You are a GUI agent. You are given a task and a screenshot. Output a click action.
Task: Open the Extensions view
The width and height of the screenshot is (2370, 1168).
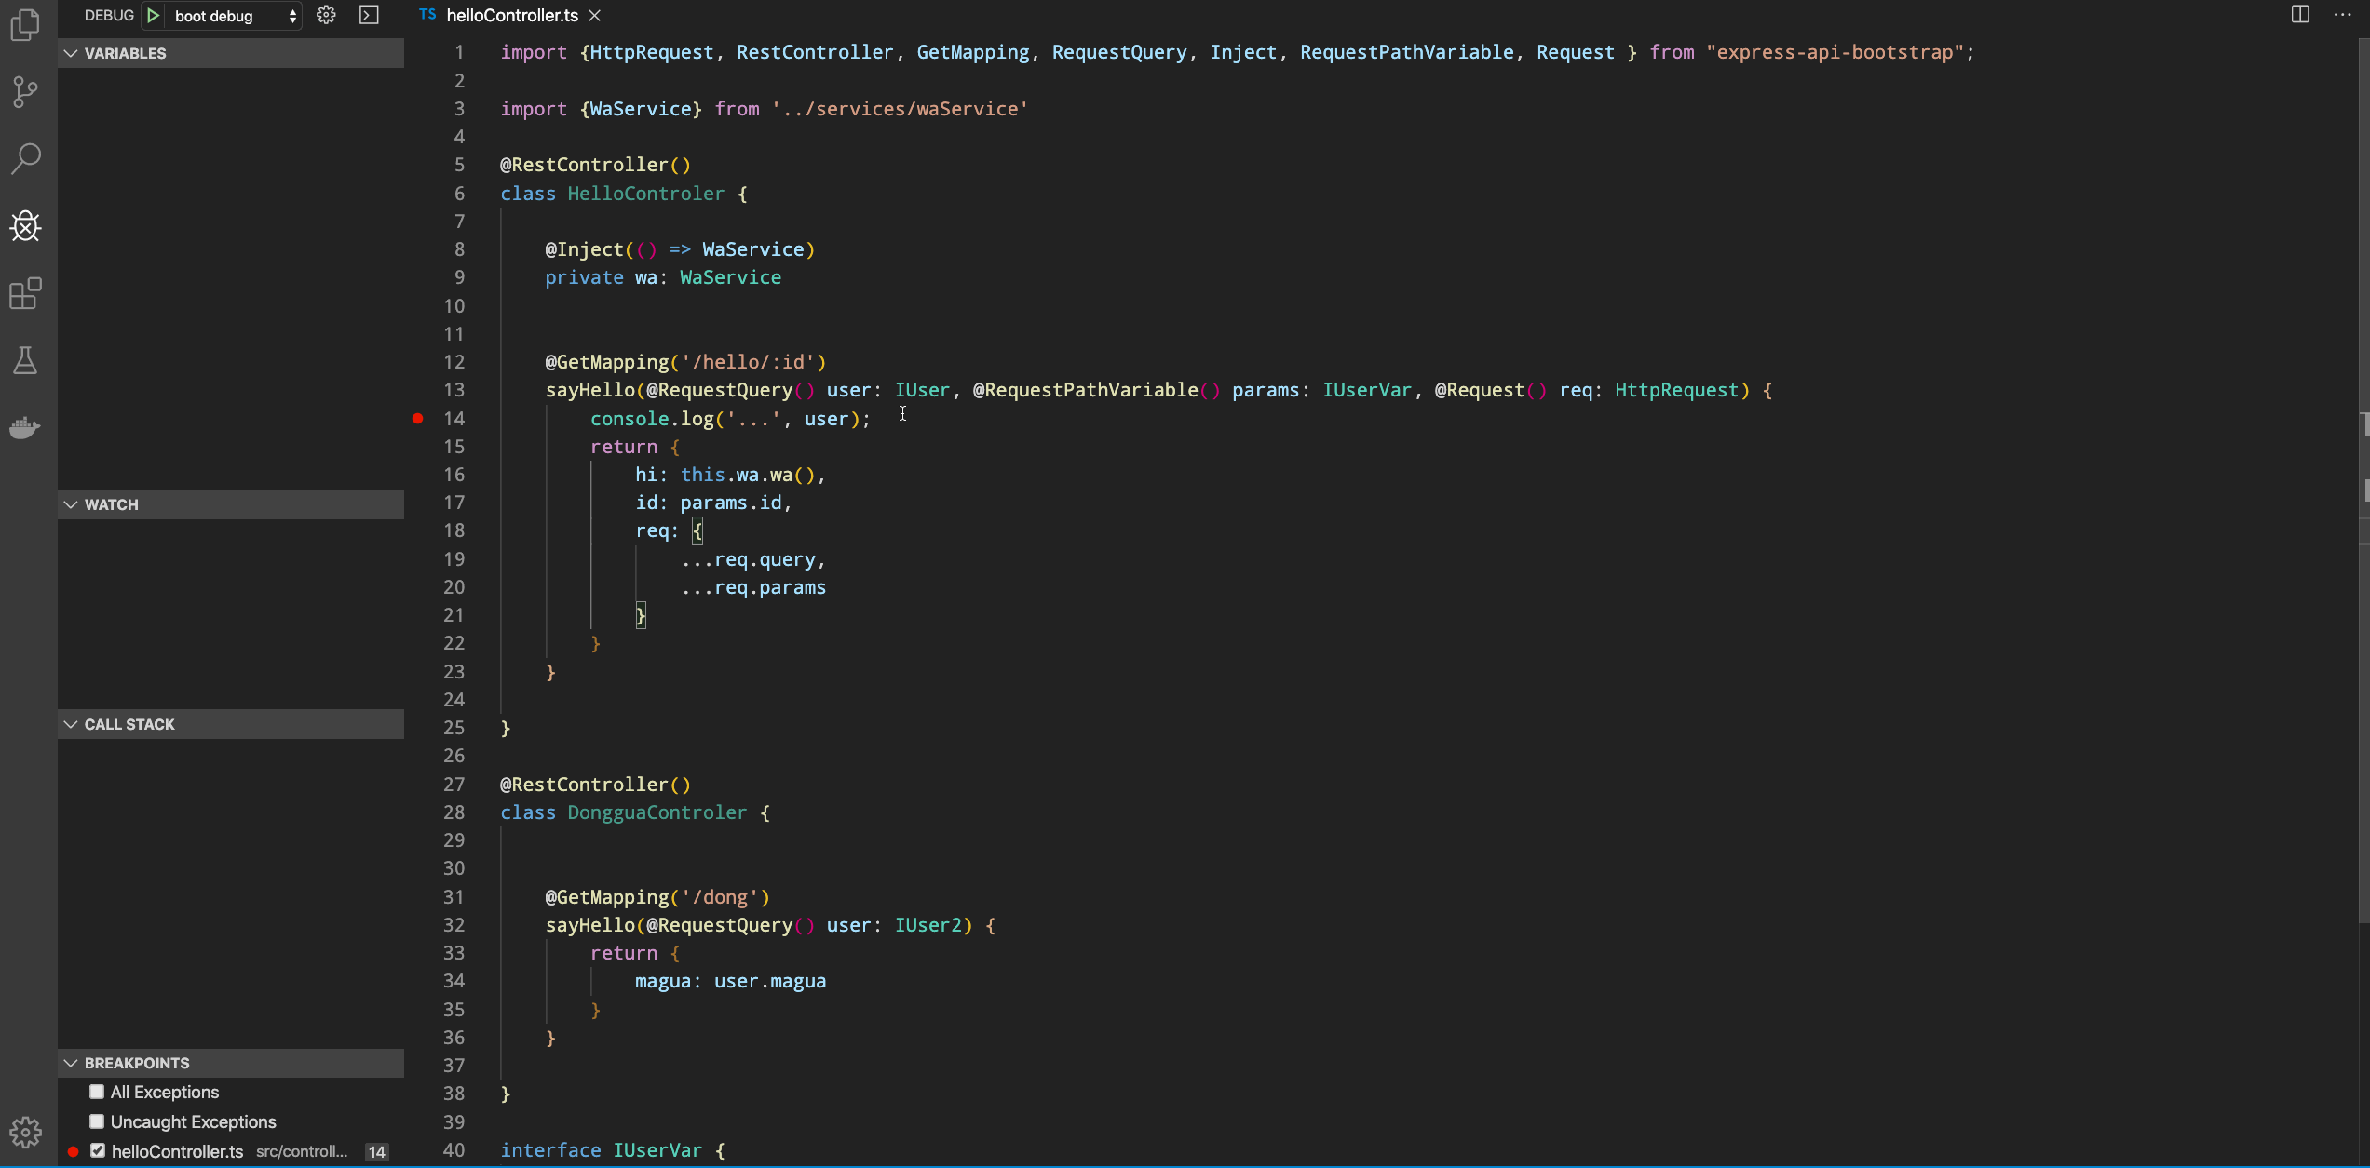pos(26,293)
